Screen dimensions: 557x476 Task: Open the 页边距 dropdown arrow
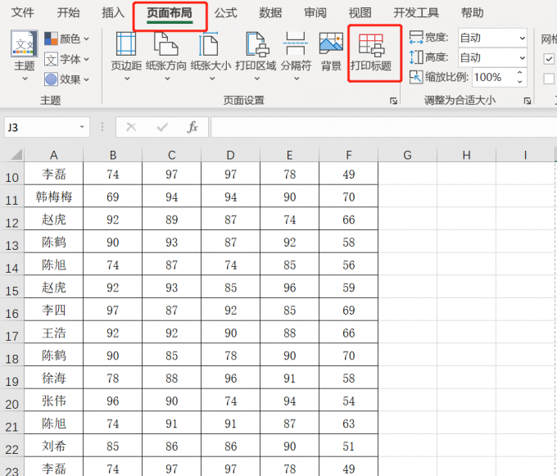click(x=127, y=79)
